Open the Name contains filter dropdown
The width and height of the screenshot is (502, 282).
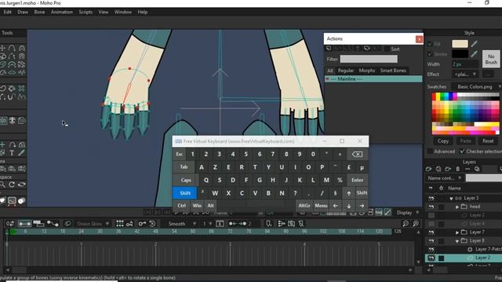point(445,178)
